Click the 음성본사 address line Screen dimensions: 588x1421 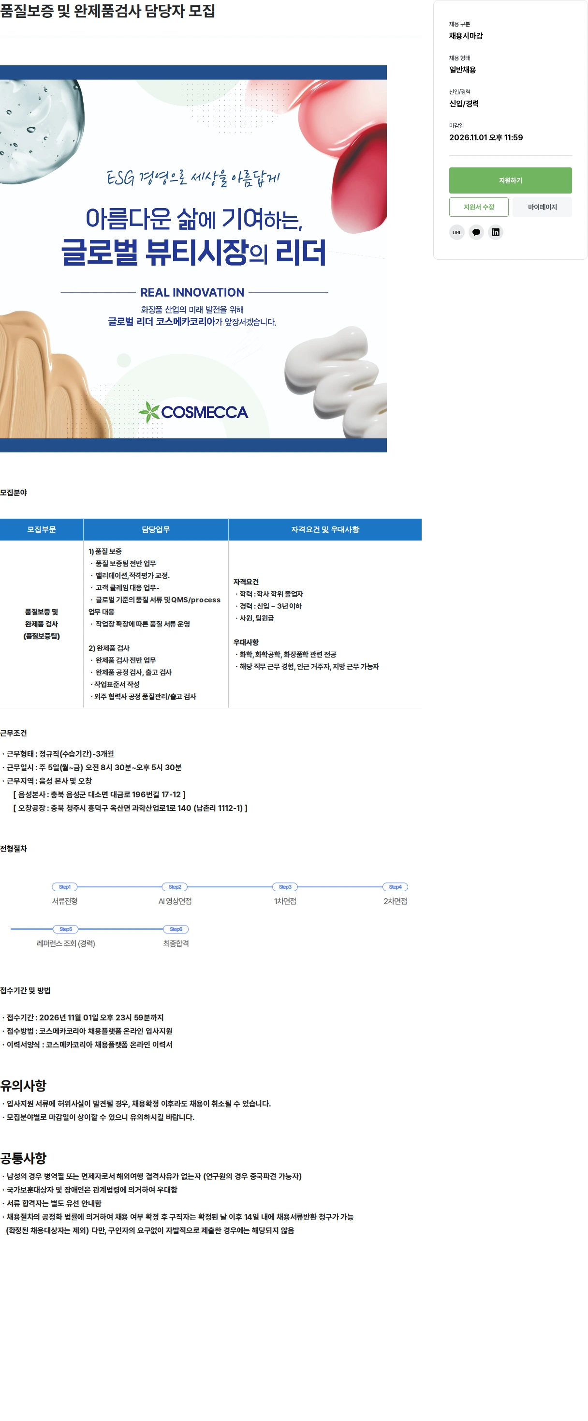click(x=99, y=794)
